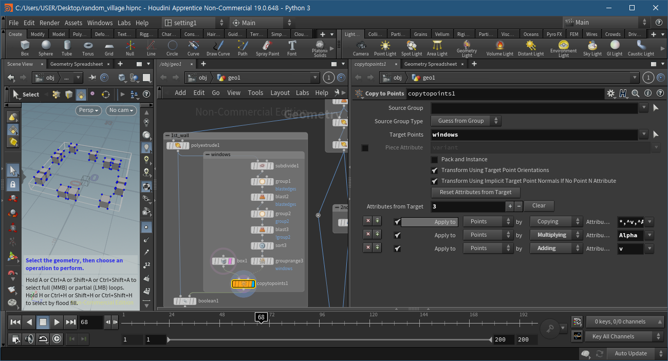Switch to the Scene View tab

20,64
